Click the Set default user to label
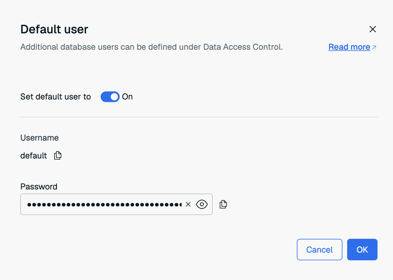The image size is (393, 280). [x=56, y=97]
